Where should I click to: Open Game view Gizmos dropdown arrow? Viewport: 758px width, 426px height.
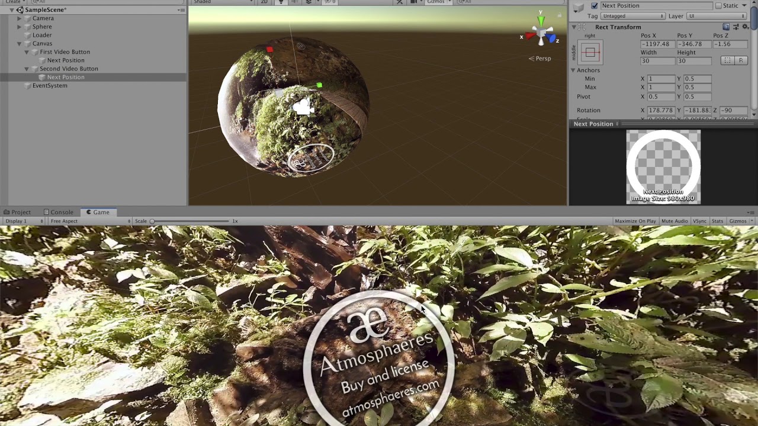click(752, 221)
